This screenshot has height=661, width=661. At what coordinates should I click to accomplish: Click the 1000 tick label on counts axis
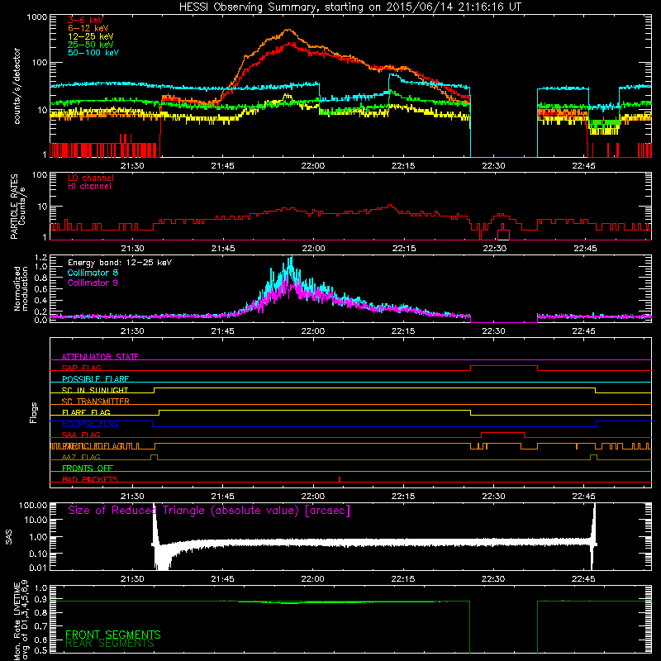click(36, 17)
